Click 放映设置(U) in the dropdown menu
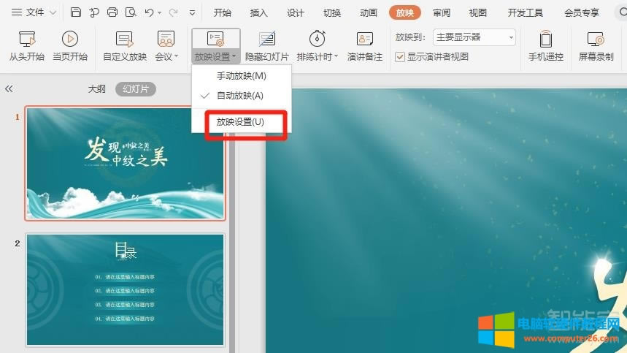 tap(240, 122)
